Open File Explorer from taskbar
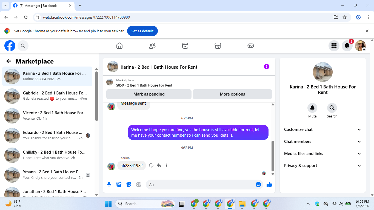Image resolution: width=374 pixels, height=210 pixels. (x=242, y=204)
